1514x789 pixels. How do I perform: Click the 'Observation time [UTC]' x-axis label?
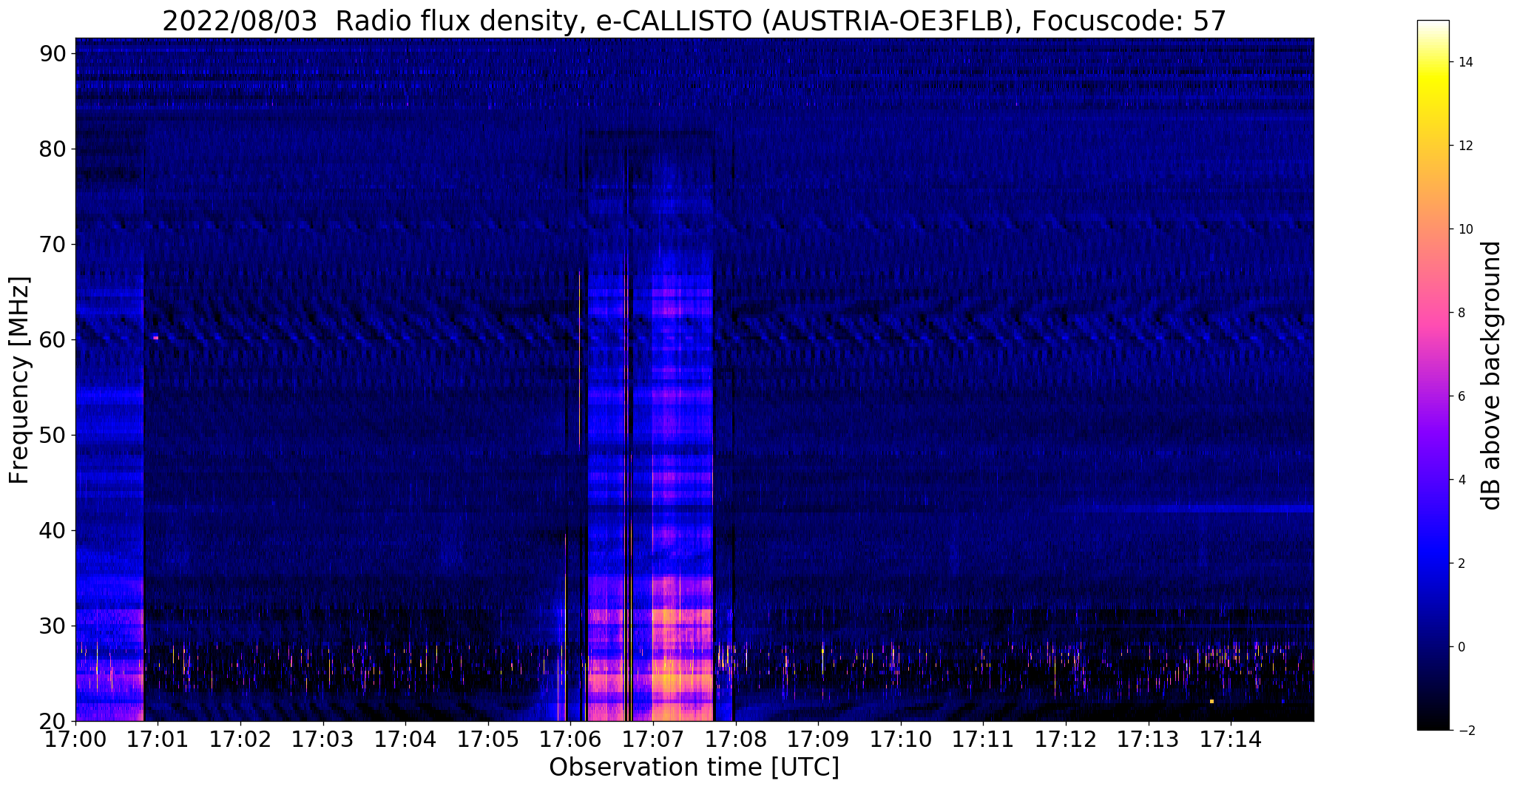point(694,768)
